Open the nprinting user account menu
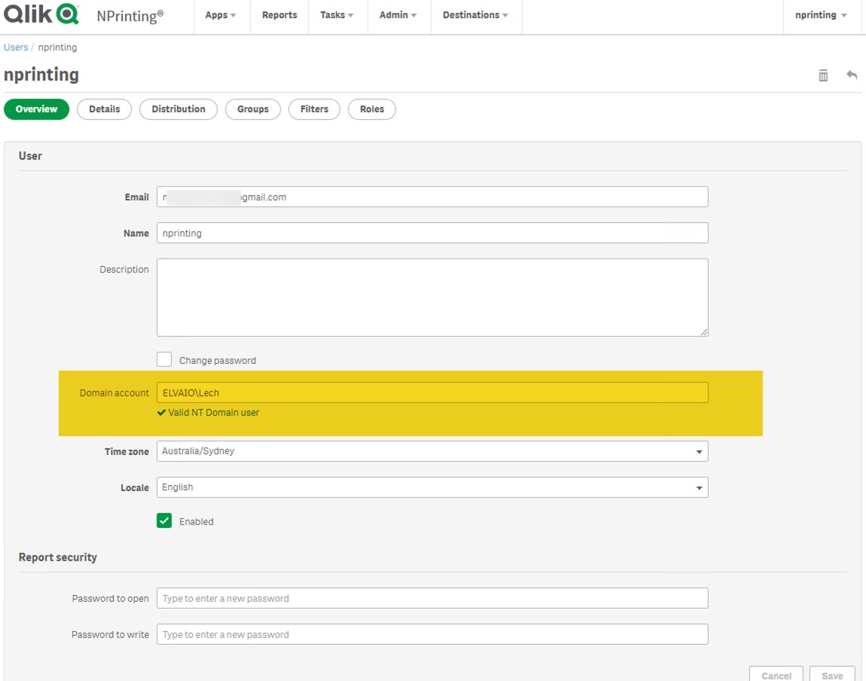This screenshot has height=681, width=866. (821, 15)
